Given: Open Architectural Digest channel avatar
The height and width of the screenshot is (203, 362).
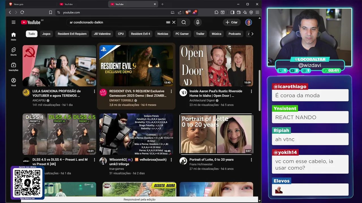Looking at the screenshot, I should point(183,92).
